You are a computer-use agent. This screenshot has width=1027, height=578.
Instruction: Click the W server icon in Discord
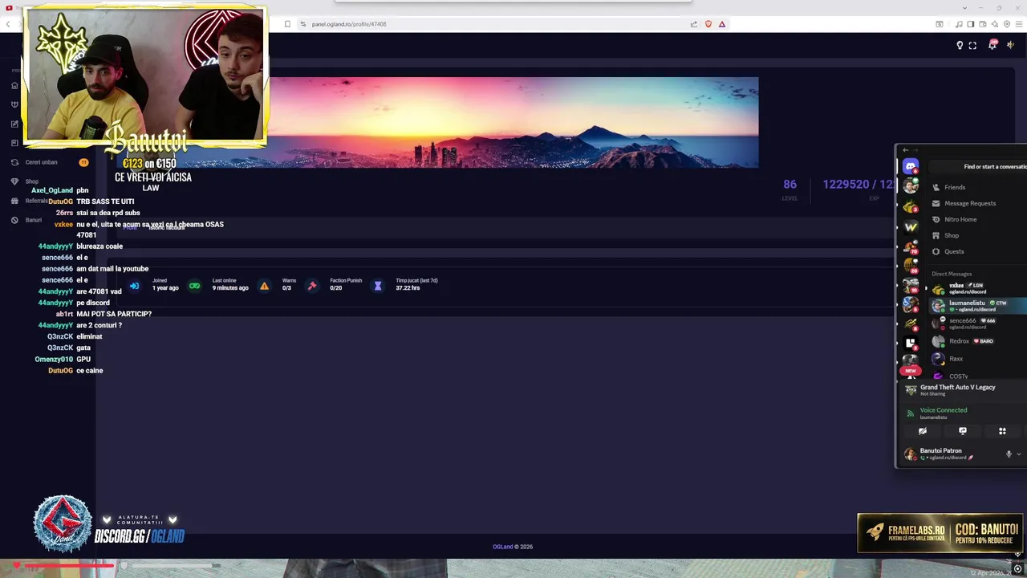[x=910, y=227]
